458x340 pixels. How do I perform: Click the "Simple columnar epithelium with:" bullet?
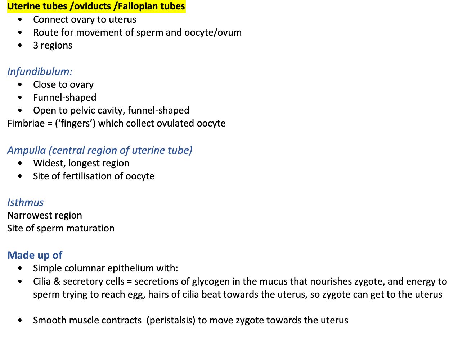tap(105, 268)
